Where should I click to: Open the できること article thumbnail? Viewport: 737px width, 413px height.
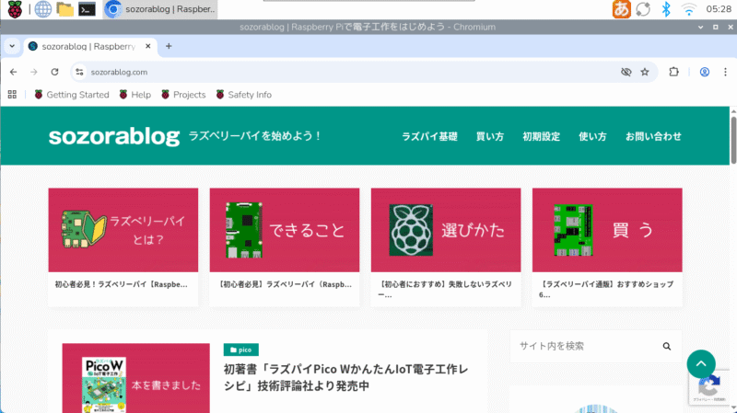point(284,230)
